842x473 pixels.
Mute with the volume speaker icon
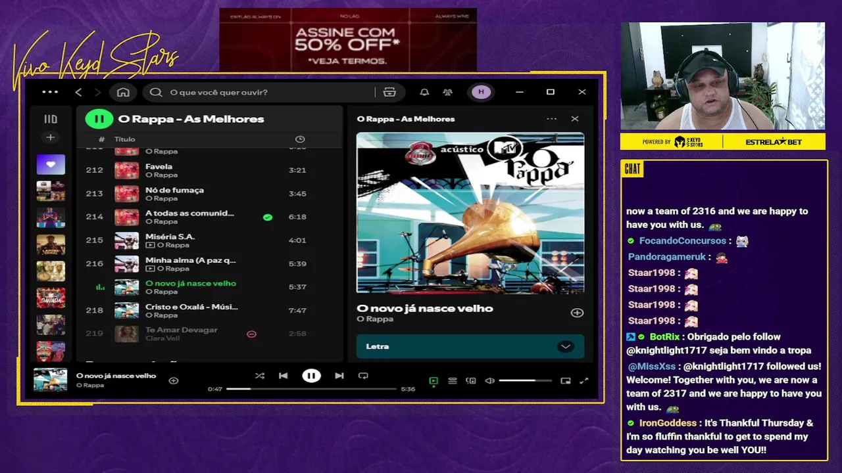click(x=489, y=380)
